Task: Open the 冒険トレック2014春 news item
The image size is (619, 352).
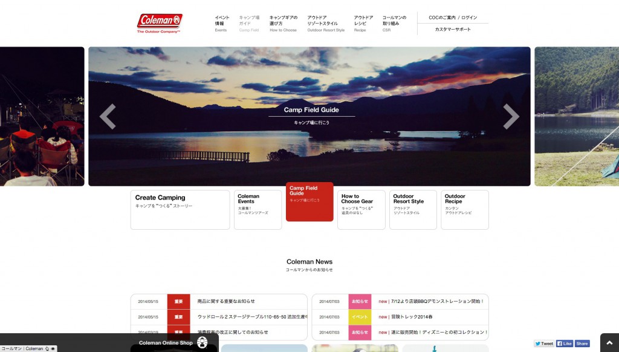Action: (400, 317)
